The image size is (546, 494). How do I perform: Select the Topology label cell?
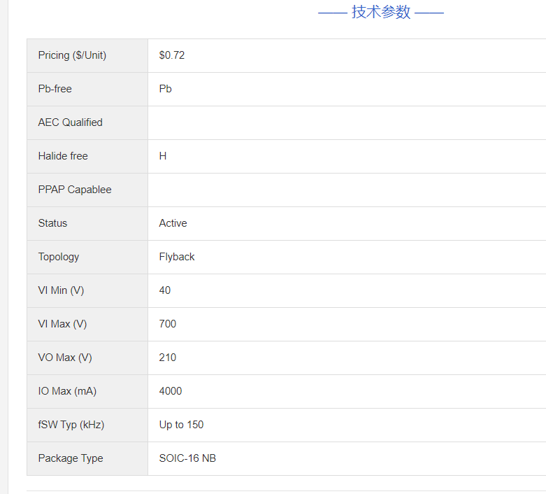point(59,257)
